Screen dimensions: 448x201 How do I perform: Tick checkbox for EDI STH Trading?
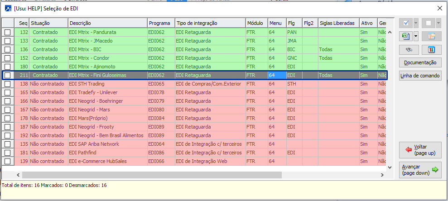tap(8, 84)
